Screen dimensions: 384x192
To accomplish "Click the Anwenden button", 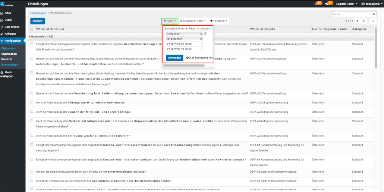I will 174,58.
